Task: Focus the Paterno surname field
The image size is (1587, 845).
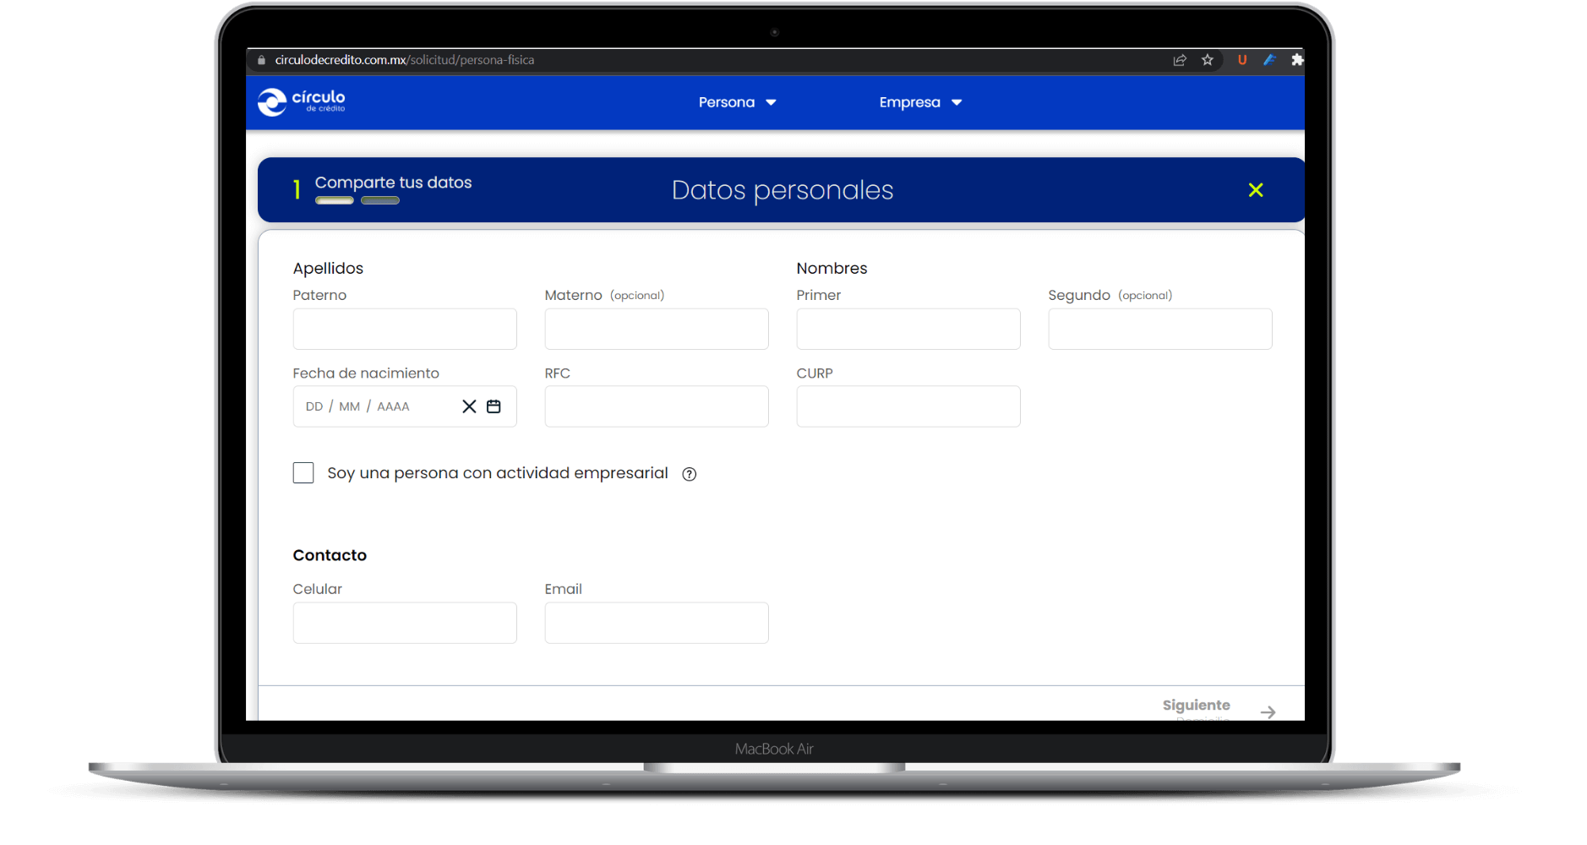Action: (x=405, y=329)
